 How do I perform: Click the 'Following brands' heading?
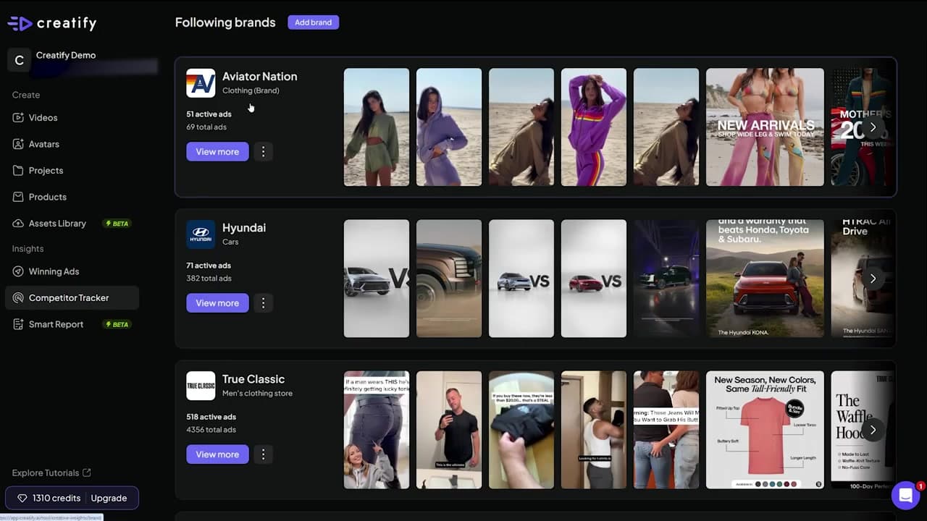[225, 22]
